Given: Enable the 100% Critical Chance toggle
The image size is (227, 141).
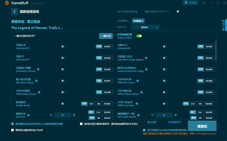Looking at the screenshot, I should click(165, 92).
